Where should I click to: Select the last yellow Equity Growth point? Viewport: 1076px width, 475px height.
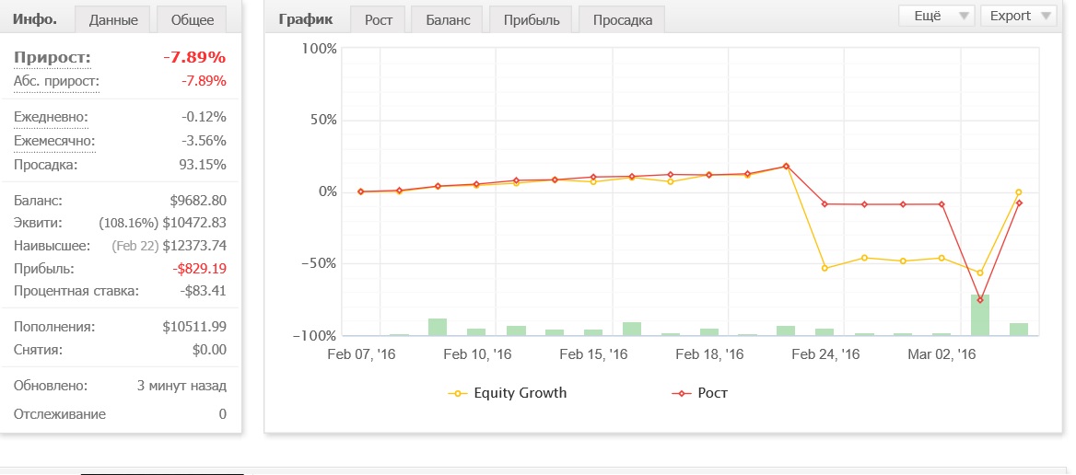tap(1019, 192)
